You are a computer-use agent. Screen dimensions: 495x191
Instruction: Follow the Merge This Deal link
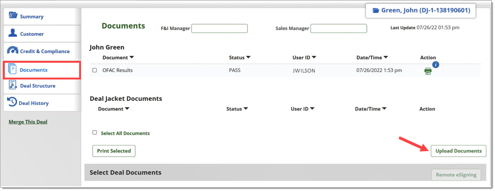coord(28,122)
